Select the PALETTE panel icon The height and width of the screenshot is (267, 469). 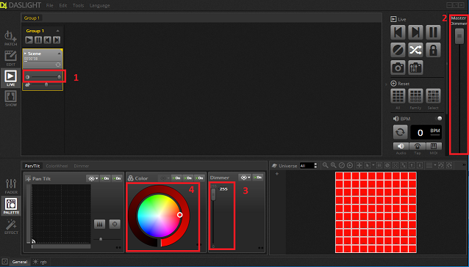coord(11,206)
